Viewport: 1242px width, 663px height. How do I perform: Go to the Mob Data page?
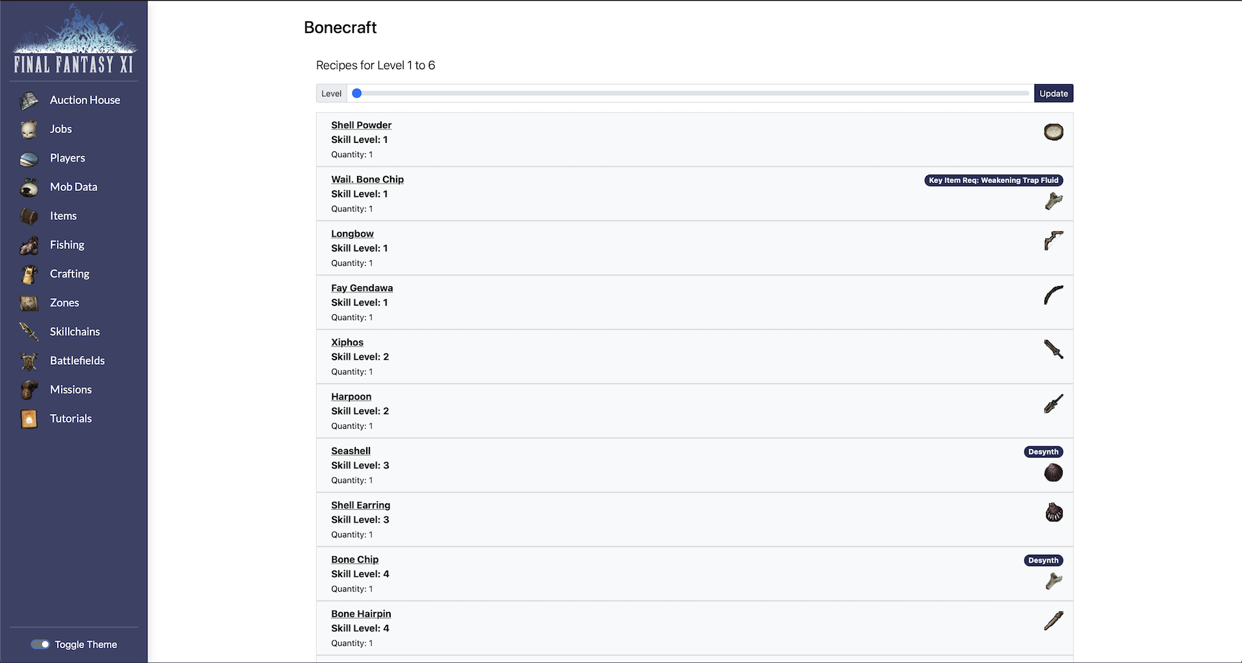[73, 187]
